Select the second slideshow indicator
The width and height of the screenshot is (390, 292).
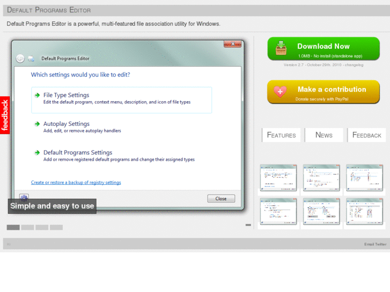click(x=27, y=227)
